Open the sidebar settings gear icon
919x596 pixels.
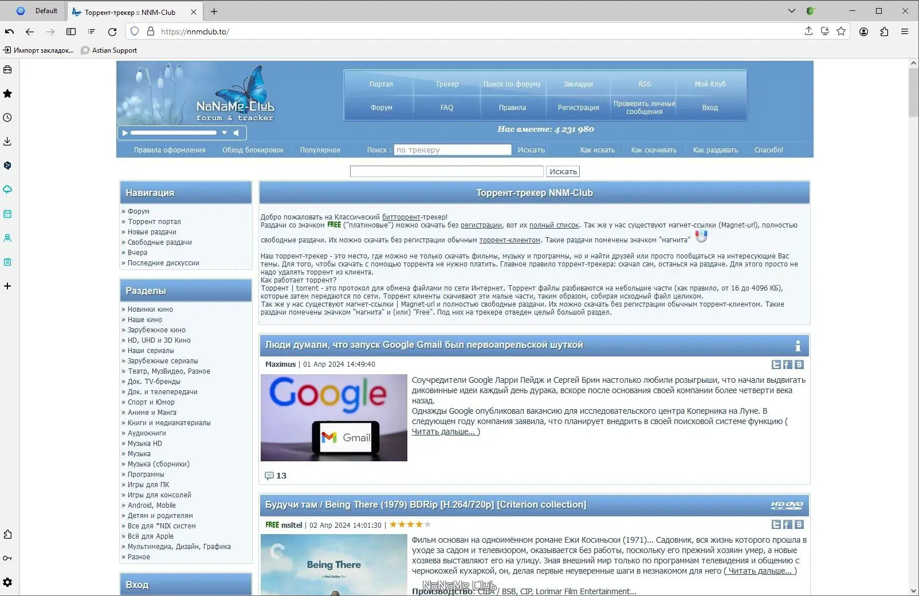click(7, 582)
